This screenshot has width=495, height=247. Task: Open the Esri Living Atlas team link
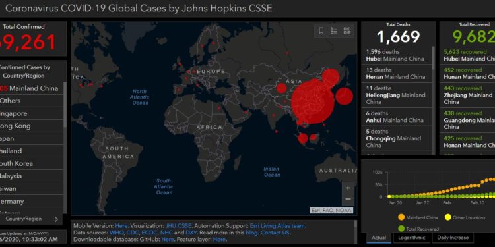pyautogui.click(x=277, y=226)
